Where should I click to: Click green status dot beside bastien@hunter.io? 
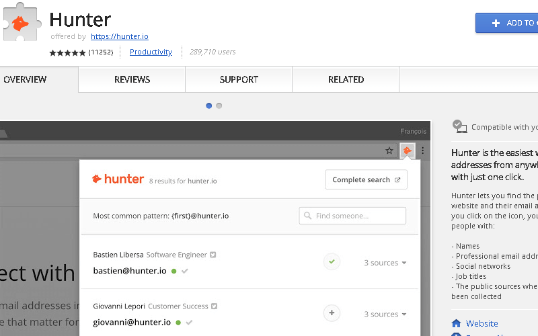coord(174,271)
